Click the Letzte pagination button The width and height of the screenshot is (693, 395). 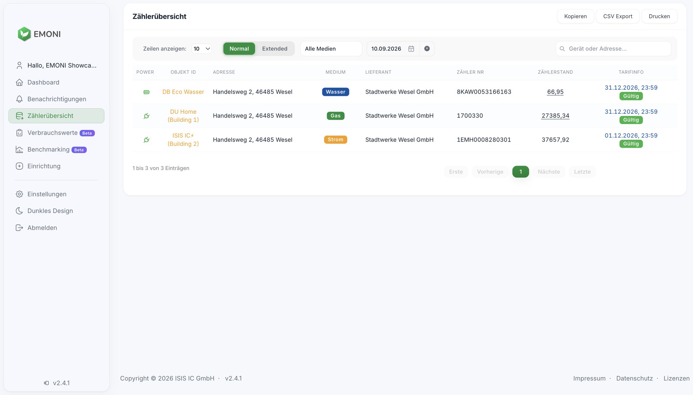(582, 172)
